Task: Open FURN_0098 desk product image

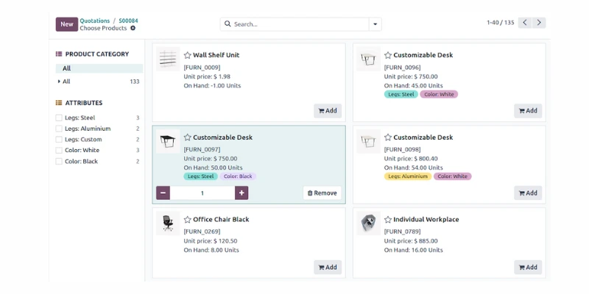Action: [x=369, y=141]
